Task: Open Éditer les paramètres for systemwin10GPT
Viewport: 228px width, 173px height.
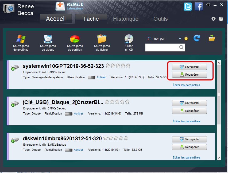Action: point(186,85)
